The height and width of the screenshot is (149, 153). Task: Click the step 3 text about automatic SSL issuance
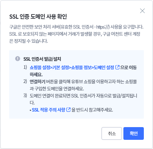pyautogui.click(x=83, y=99)
